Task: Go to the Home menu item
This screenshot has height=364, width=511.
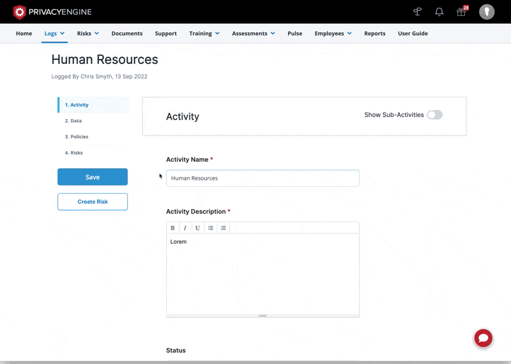Action: coord(24,33)
